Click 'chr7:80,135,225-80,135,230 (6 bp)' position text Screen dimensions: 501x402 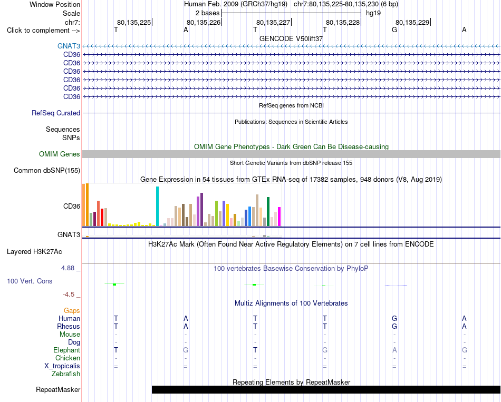click(x=346, y=4)
